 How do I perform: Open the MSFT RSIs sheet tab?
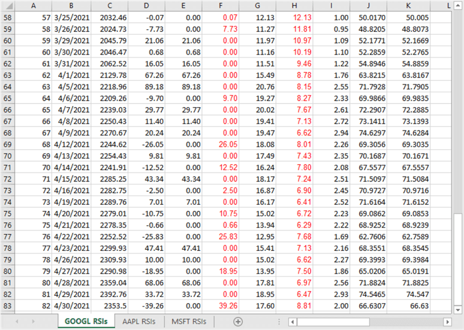point(189,322)
